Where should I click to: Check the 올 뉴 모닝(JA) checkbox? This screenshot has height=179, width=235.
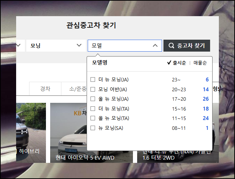point(93,99)
